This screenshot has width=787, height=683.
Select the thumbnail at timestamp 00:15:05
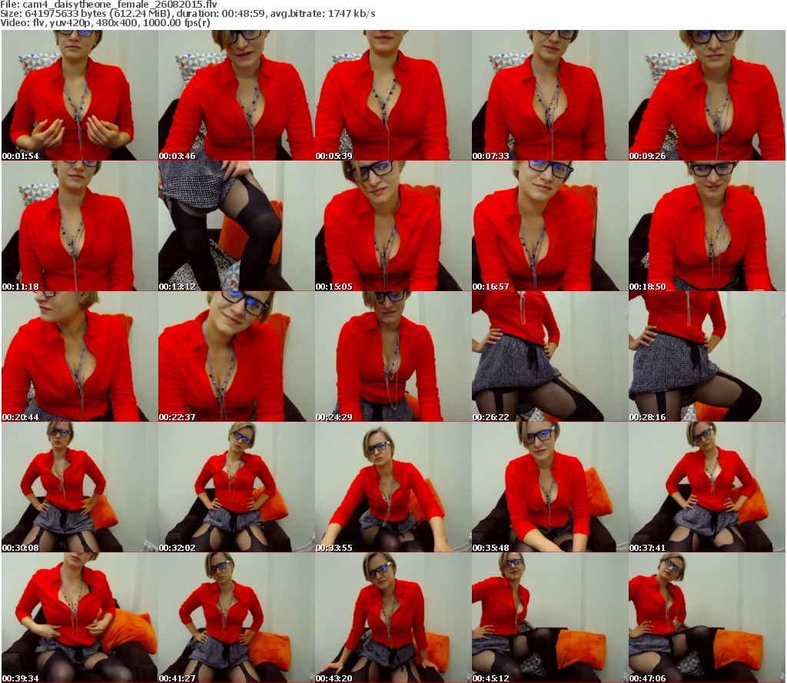393,226
